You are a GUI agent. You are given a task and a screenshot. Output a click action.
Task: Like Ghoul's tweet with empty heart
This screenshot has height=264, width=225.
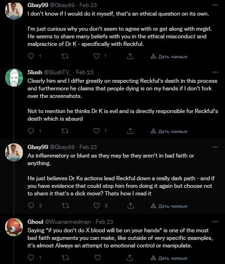tap(97, 257)
